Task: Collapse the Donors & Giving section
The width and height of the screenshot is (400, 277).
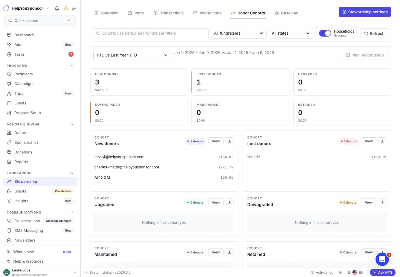Action: (x=72, y=124)
